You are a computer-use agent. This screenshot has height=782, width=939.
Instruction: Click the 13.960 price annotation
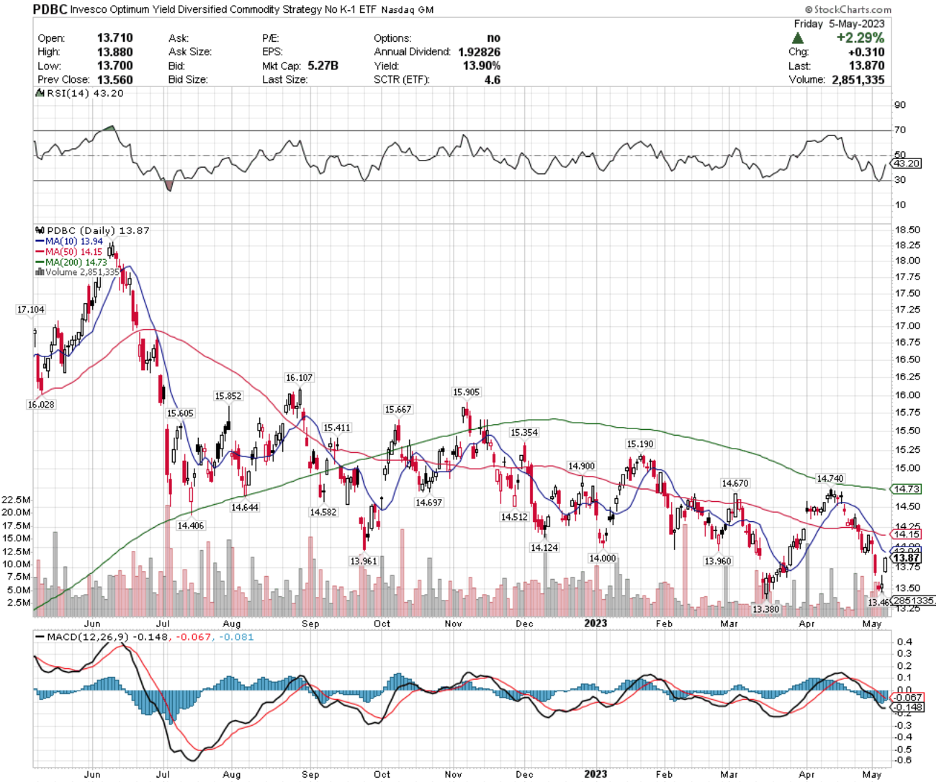718,561
